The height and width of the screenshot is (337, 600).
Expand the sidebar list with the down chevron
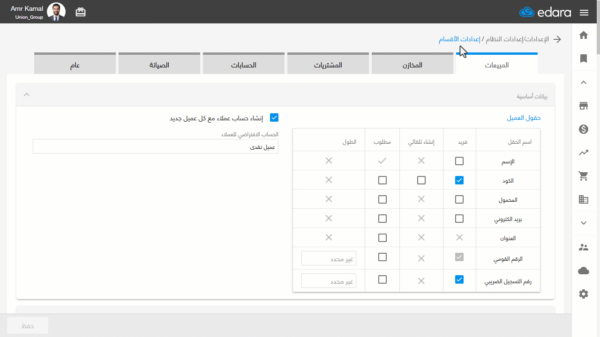coord(584,223)
